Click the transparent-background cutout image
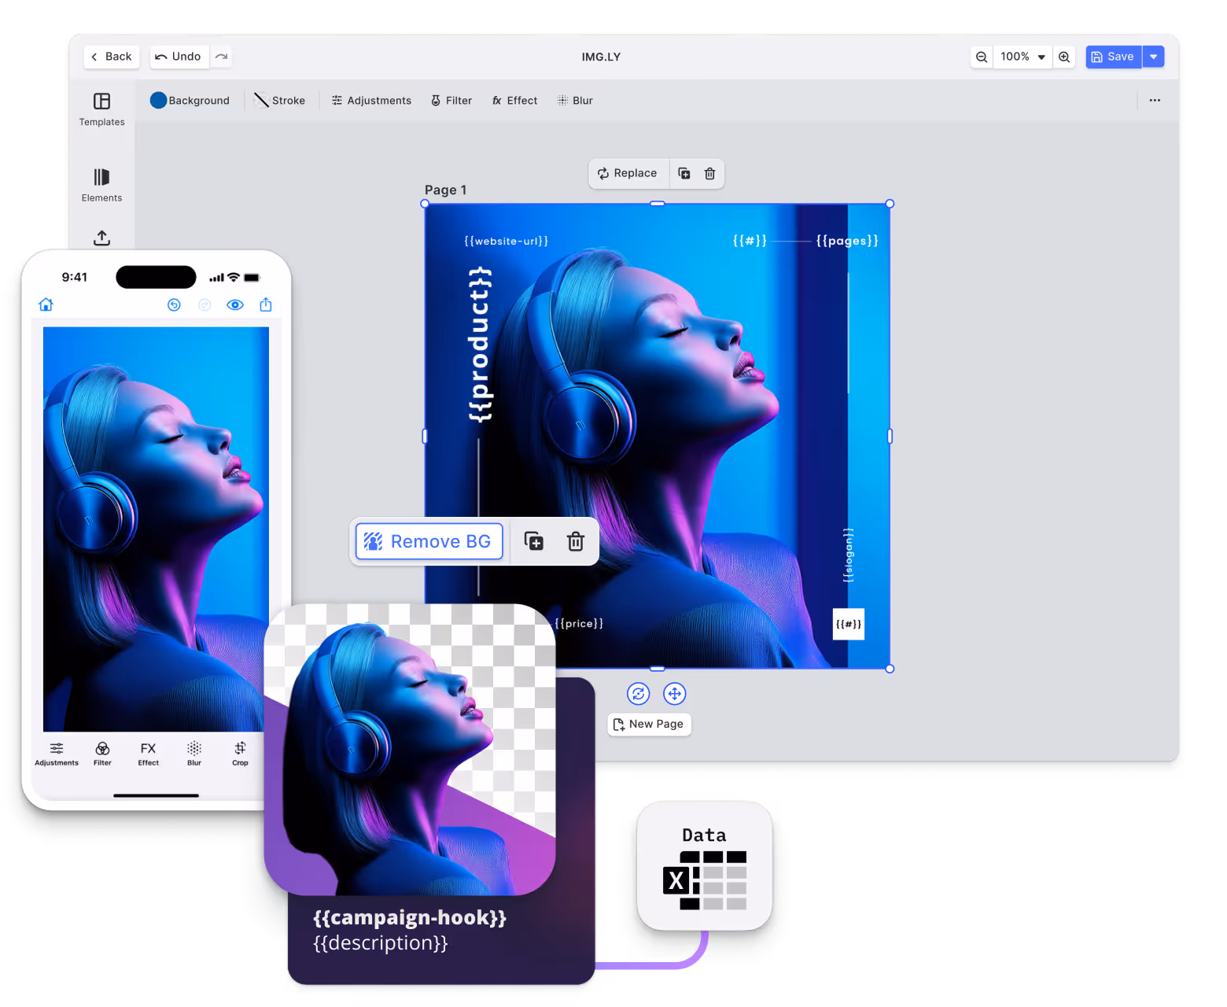 [x=410, y=750]
